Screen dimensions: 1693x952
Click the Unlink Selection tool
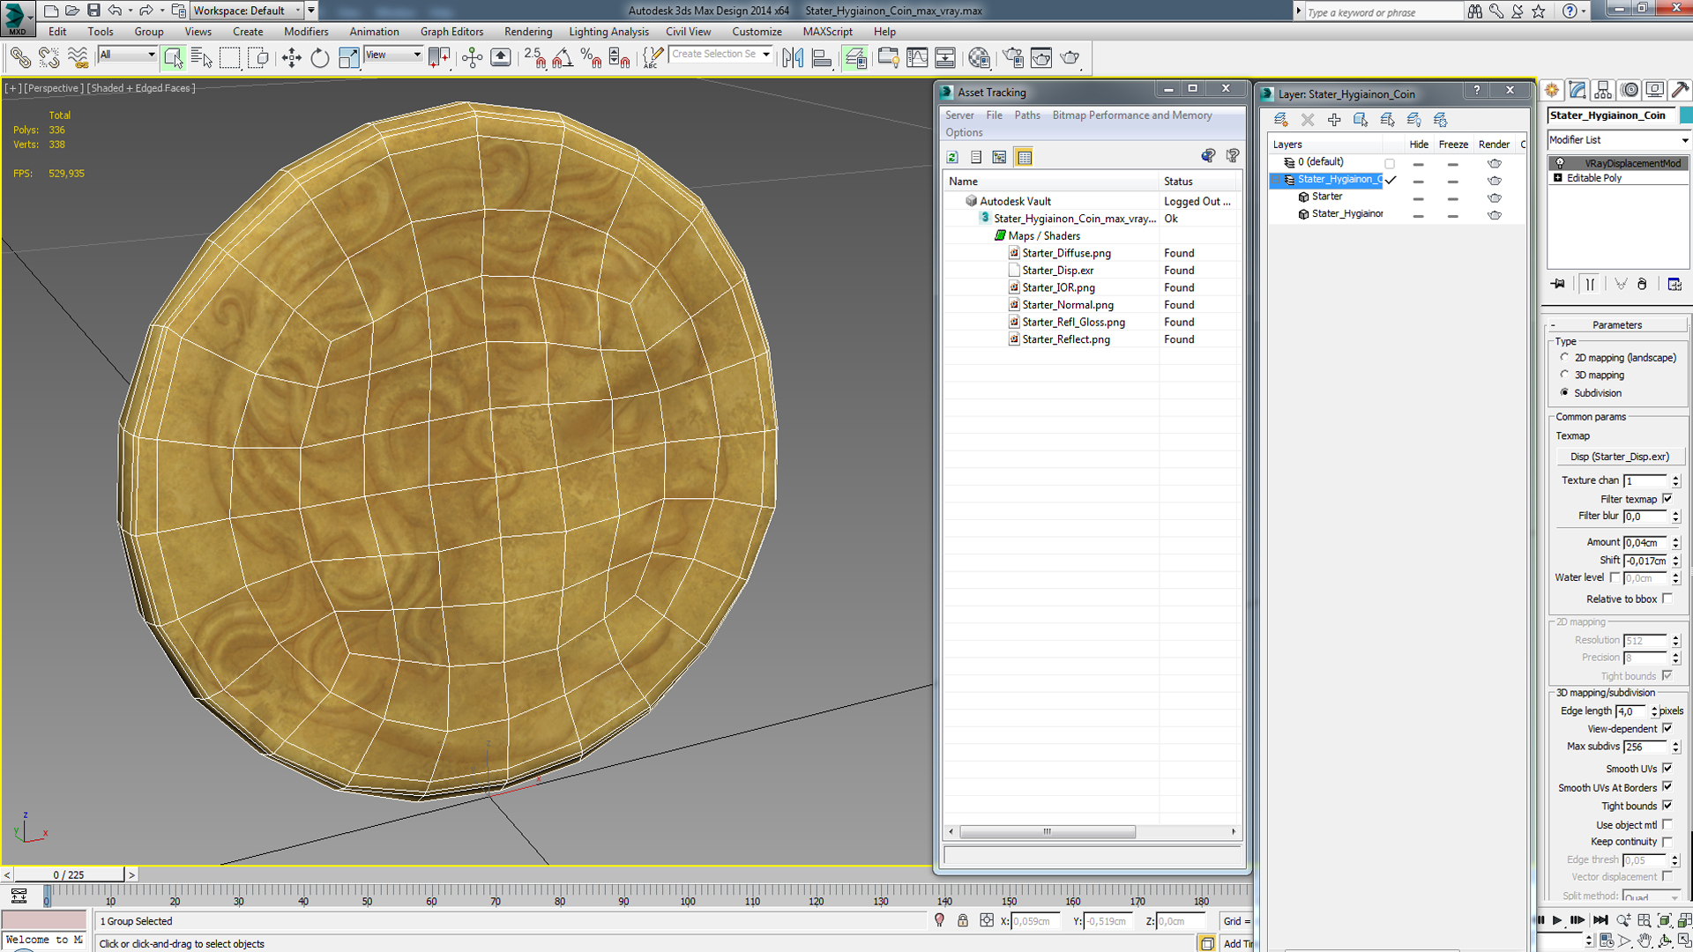pyautogui.click(x=48, y=58)
